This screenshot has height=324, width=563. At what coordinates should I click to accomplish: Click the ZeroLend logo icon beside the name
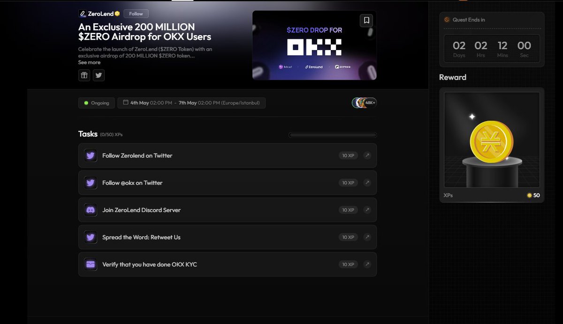point(82,14)
